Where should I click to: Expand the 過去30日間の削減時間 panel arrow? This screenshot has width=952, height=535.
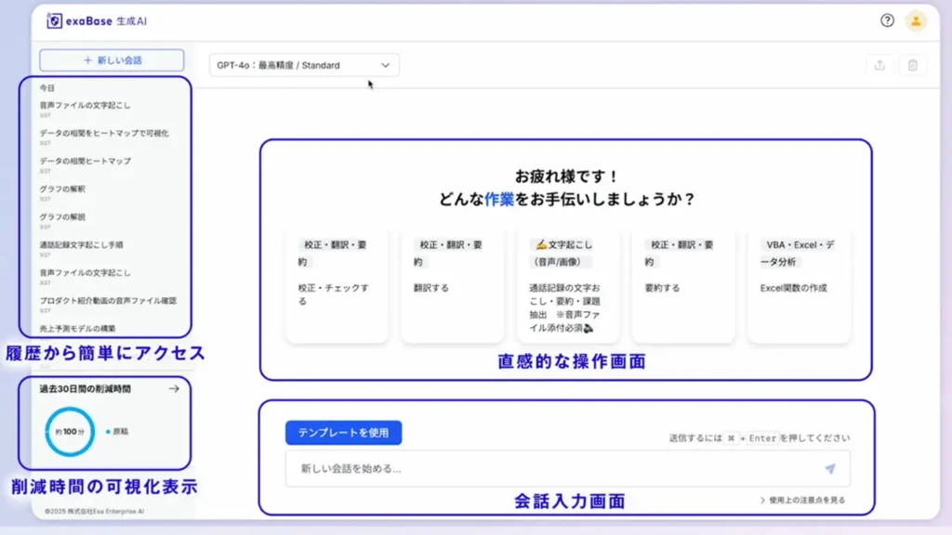[175, 390]
